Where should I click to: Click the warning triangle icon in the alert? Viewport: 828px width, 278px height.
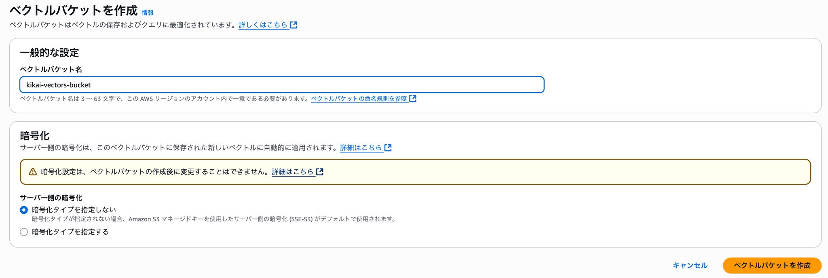[33, 172]
